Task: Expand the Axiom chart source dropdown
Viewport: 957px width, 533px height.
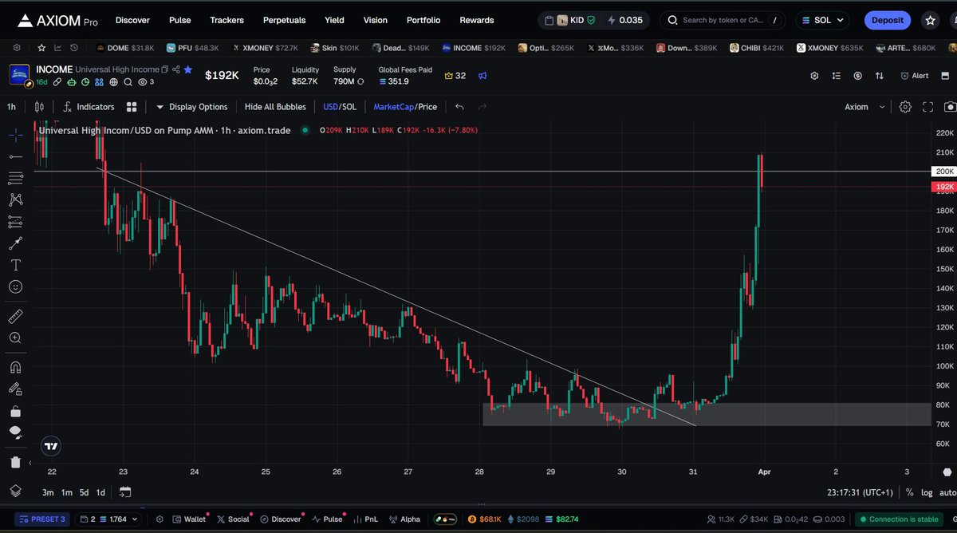Action: coord(864,107)
